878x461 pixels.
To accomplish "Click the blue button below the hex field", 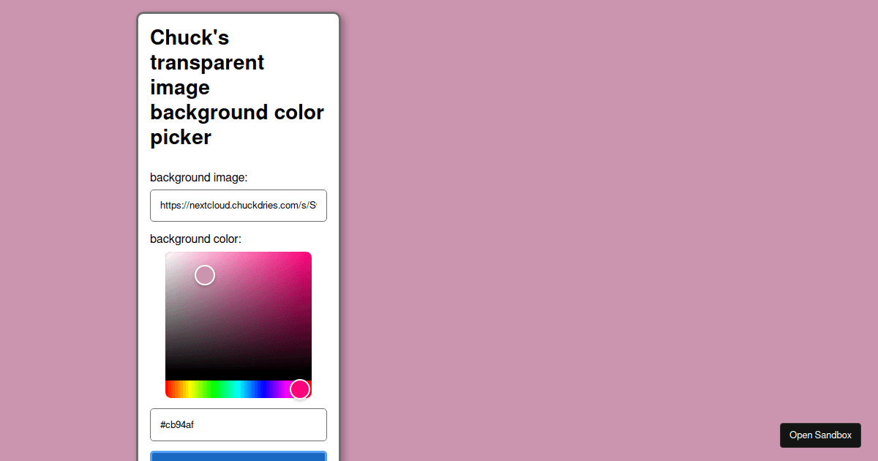I will (x=238, y=457).
